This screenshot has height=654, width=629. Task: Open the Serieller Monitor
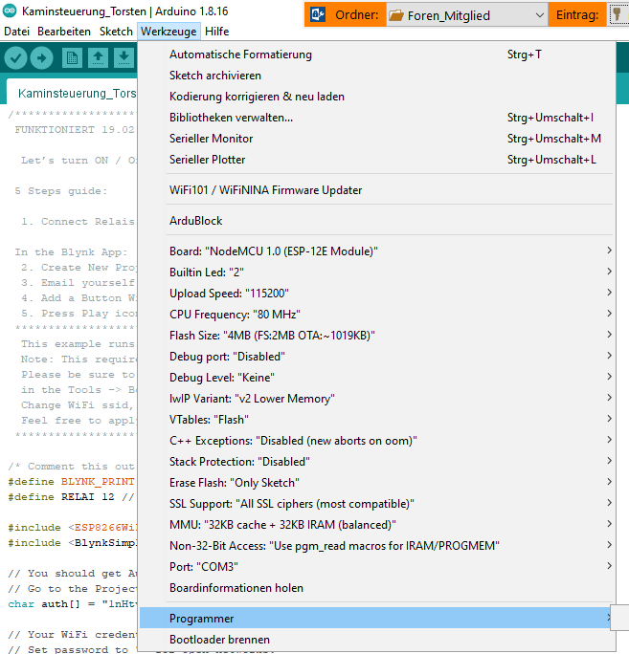376,139
